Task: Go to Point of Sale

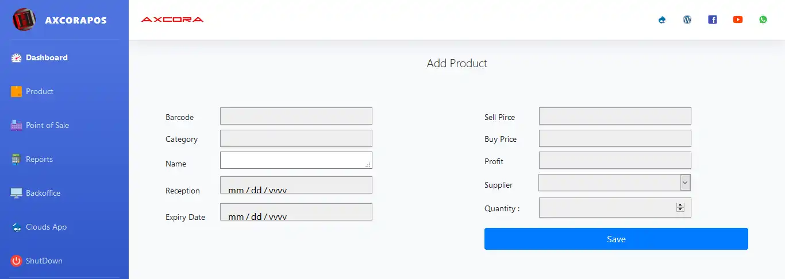Action: [x=47, y=125]
